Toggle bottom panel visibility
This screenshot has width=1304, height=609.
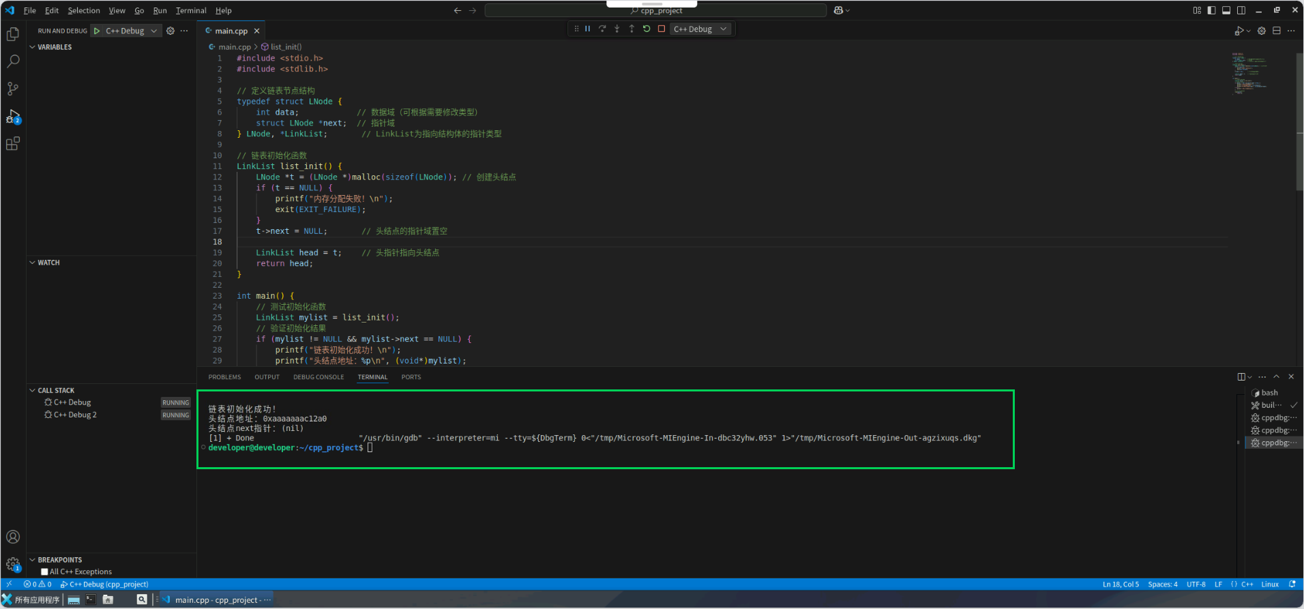point(1226,10)
